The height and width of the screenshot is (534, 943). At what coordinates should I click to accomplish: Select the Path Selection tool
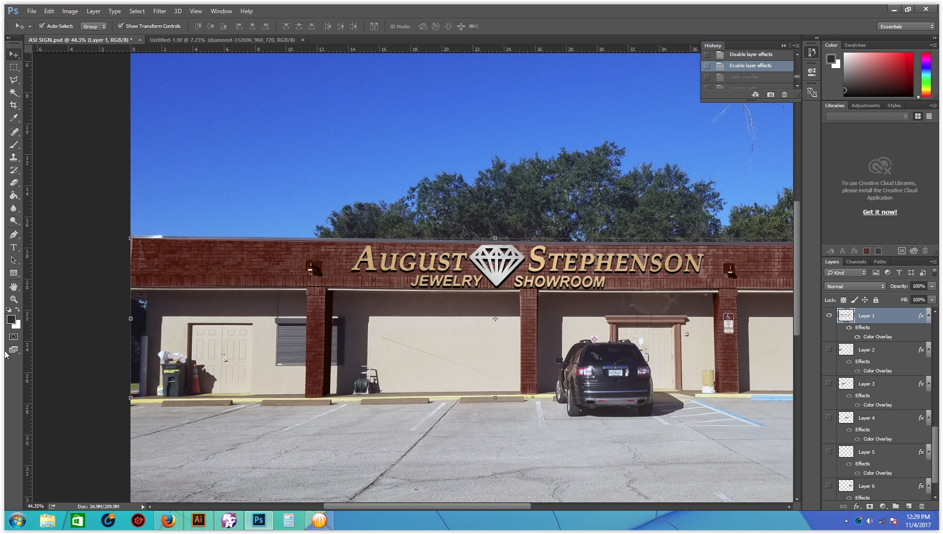tap(14, 260)
